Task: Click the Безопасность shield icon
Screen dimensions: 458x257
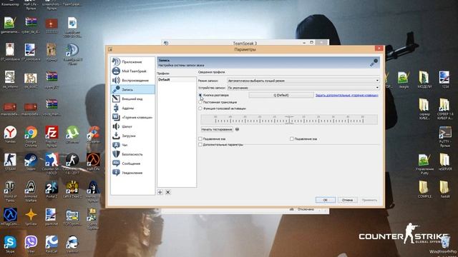Action: pos(116,154)
